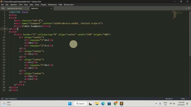
Task: Click the Table Example title text
Action: (32, 26)
